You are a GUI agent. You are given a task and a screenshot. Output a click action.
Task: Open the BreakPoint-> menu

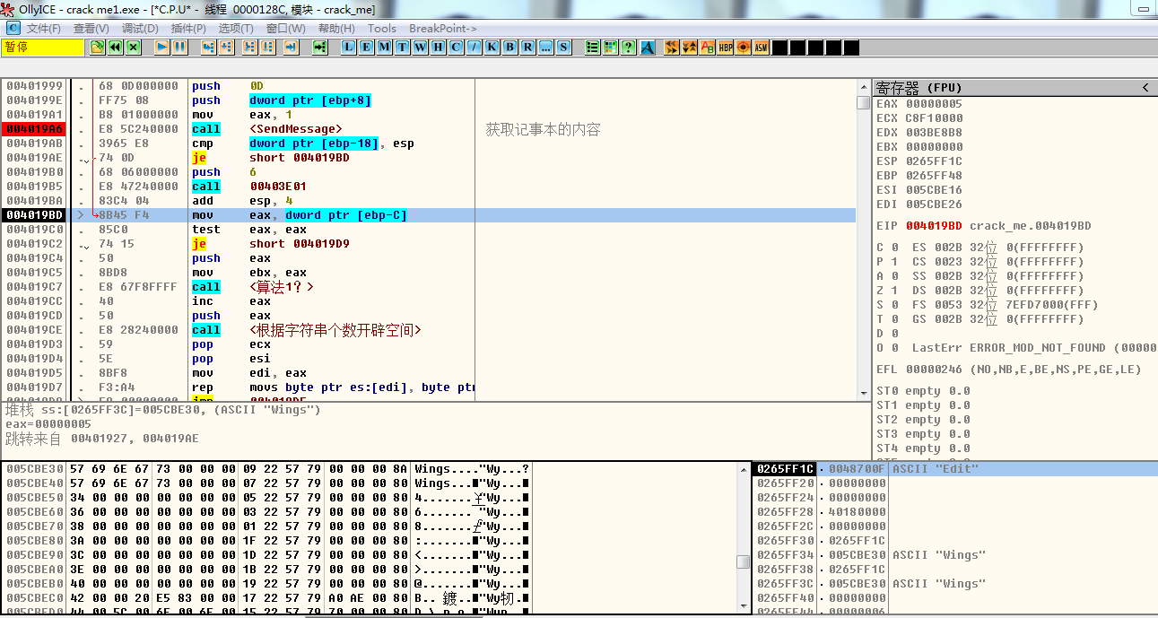coord(443,28)
